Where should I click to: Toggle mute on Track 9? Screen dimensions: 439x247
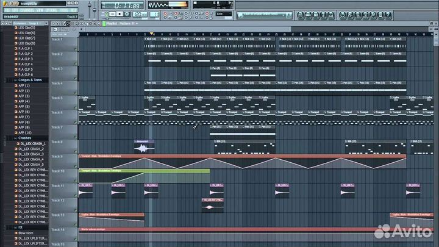point(76,165)
